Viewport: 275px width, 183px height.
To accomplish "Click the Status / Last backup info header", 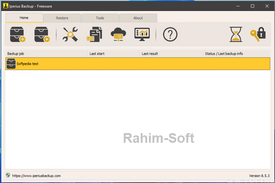I will point(236,54).
